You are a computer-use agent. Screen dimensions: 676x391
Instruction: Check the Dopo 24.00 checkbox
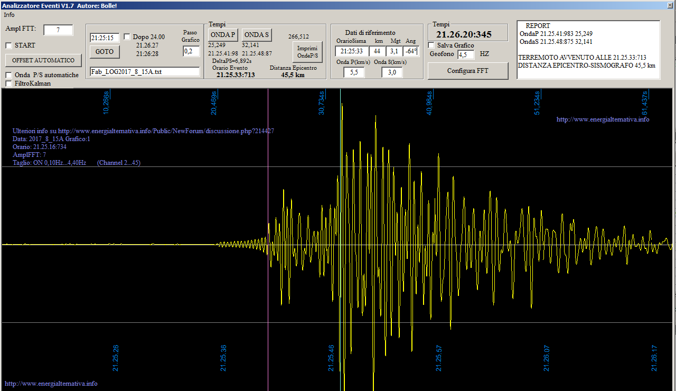click(127, 37)
